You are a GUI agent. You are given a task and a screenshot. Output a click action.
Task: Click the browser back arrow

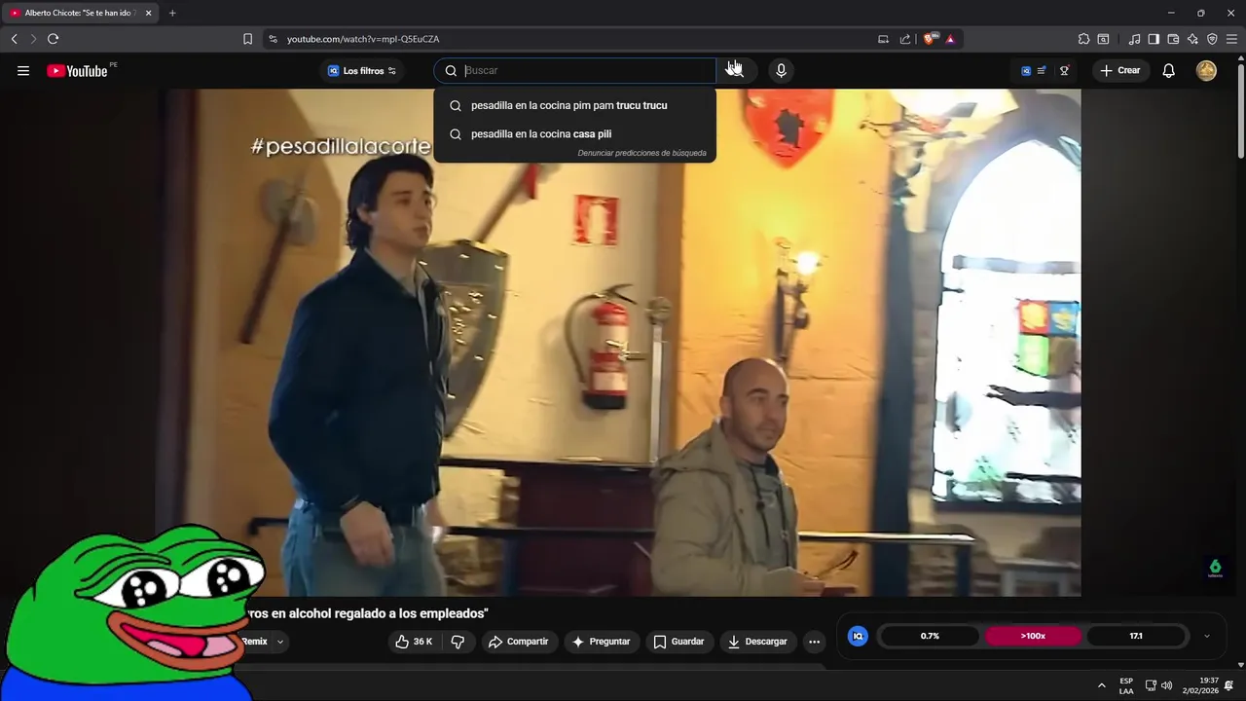tap(14, 39)
